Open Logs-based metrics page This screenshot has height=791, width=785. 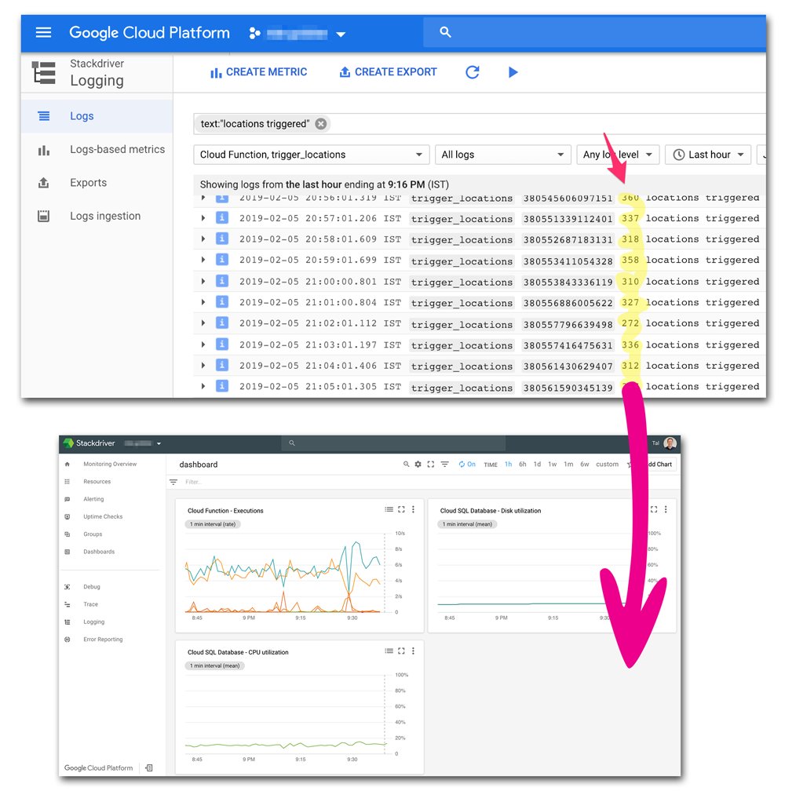pyautogui.click(x=97, y=149)
